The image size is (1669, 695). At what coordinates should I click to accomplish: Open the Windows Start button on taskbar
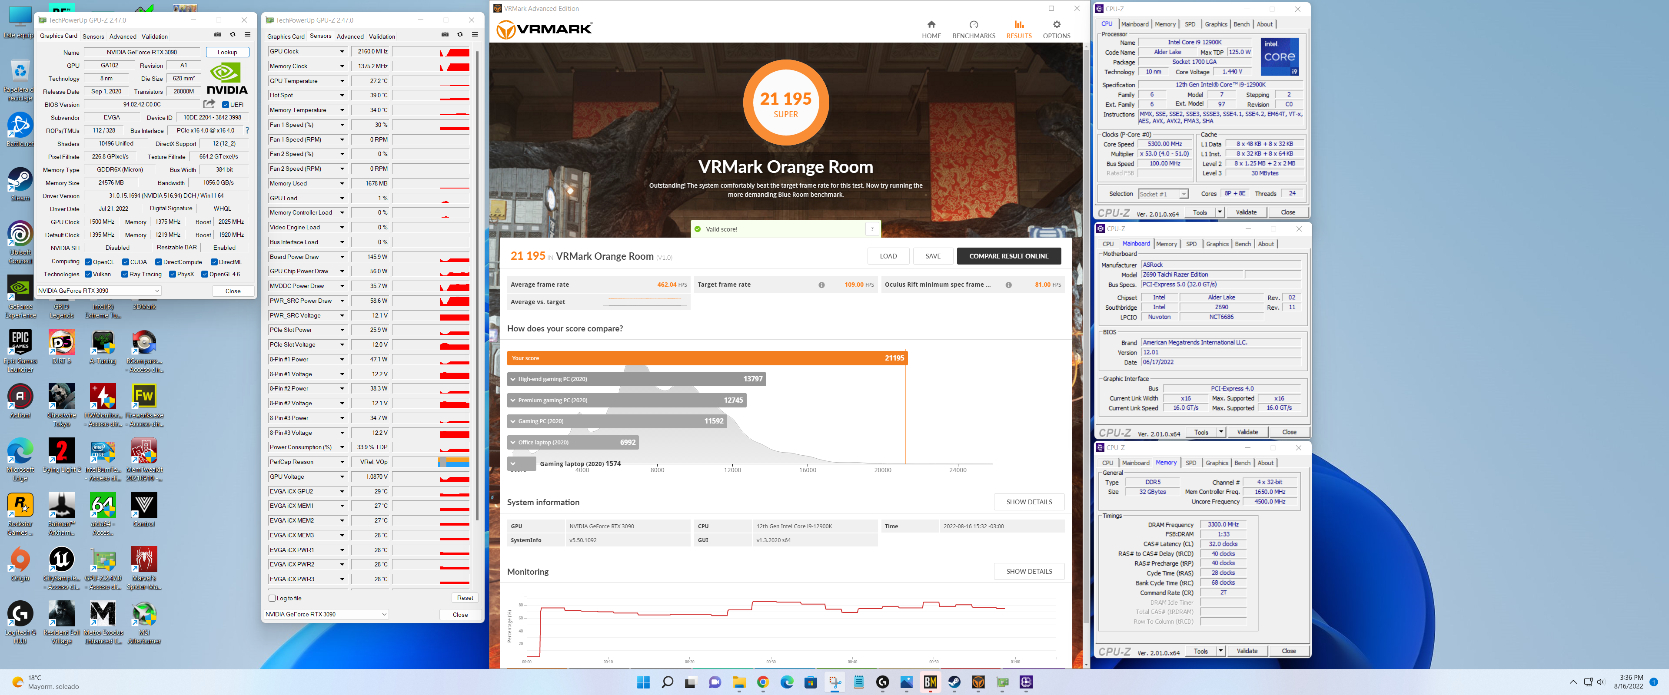pyautogui.click(x=643, y=682)
